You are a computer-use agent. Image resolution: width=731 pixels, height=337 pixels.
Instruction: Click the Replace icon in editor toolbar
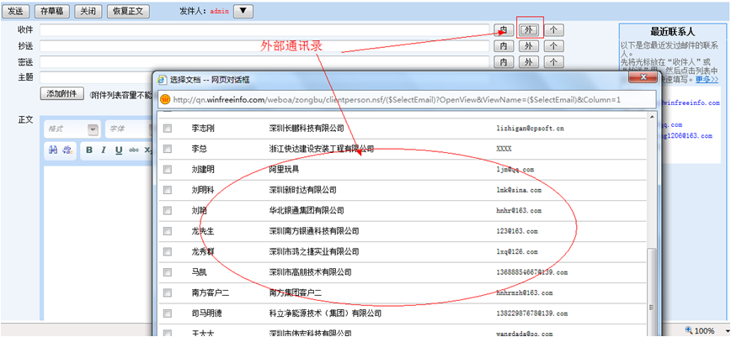click(x=67, y=150)
